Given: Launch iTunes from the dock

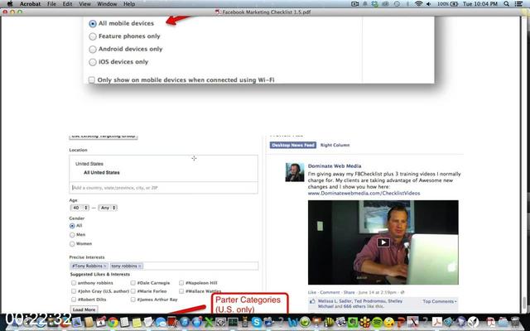Looking at the screenshot, I should pos(185,322).
